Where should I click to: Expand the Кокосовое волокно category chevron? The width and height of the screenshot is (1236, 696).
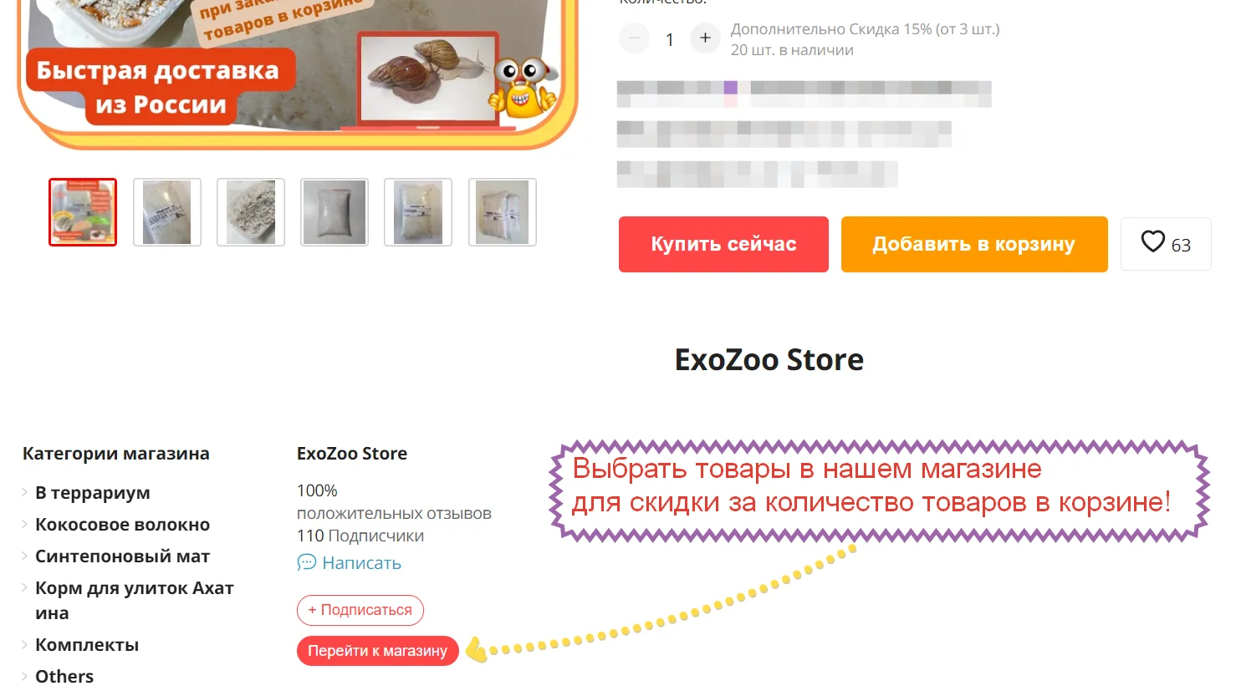pyautogui.click(x=25, y=524)
